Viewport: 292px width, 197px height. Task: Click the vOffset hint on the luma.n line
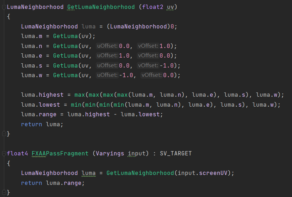(148, 46)
